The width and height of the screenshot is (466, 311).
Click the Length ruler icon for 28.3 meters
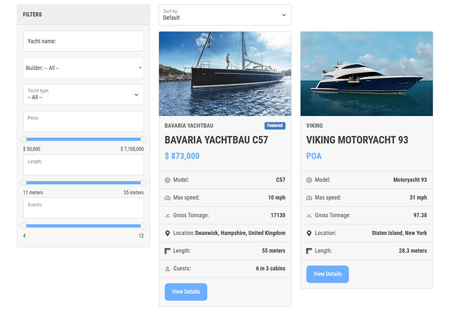pyautogui.click(x=309, y=251)
